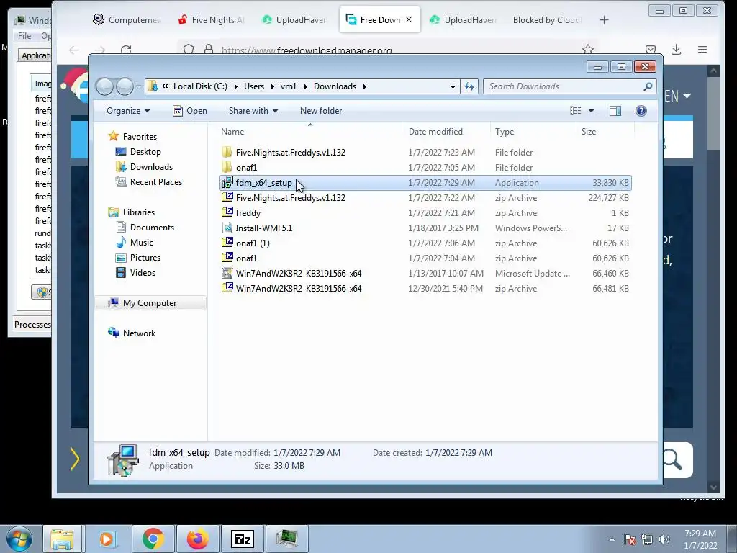Open Windows Media Player taskbar icon
This screenshot has height=553, width=737.
click(x=107, y=539)
